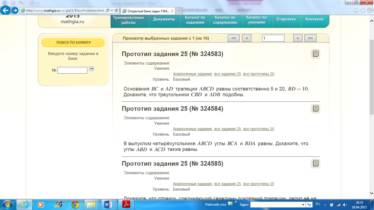This screenshot has width=374, height=210.
Task: Open 'все прототипы 25' link under task 324585
Action: 259,184
